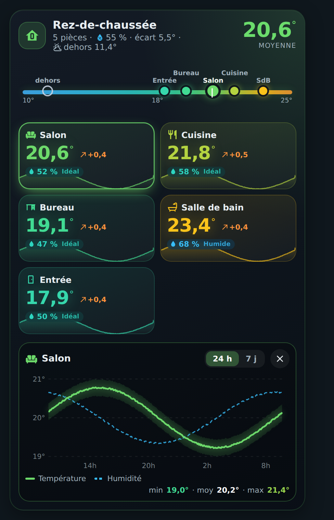Click the 58 % Idéal badge on Cuisine

196,172
